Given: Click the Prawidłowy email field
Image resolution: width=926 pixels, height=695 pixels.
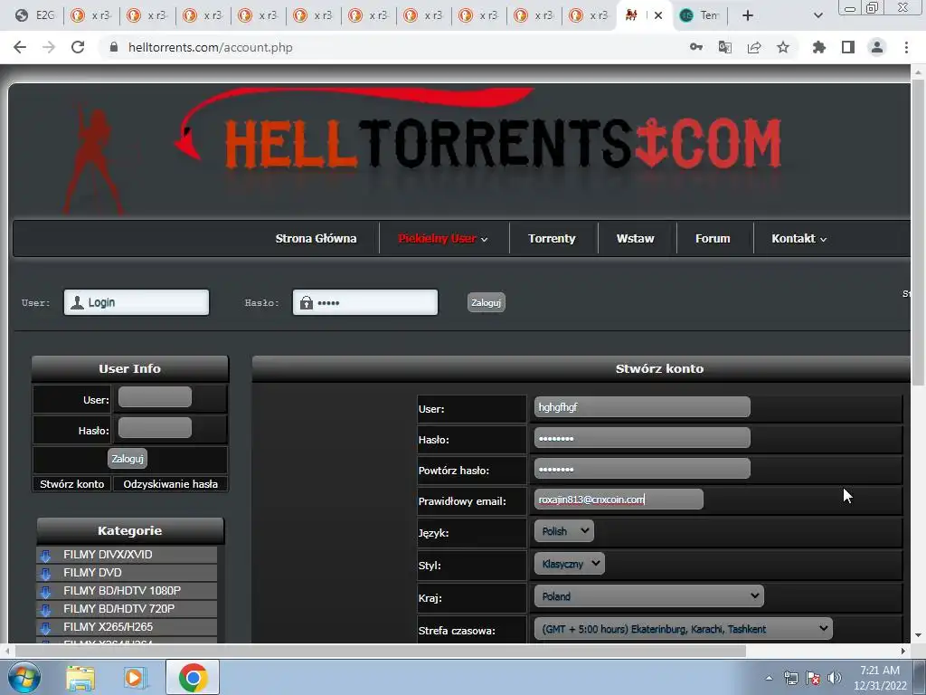Looking at the screenshot, I should pos(619,500).
